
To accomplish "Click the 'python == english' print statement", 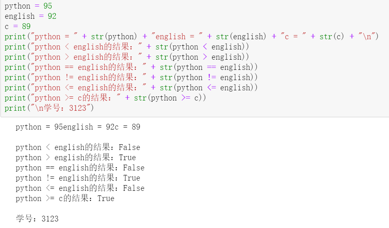I will click(131, 67).
